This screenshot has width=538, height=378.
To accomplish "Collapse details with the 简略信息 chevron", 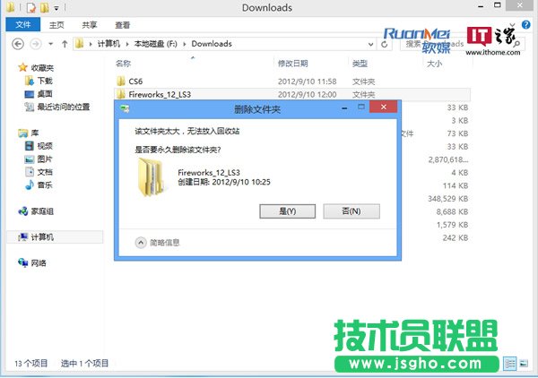I will coord(141,243).
